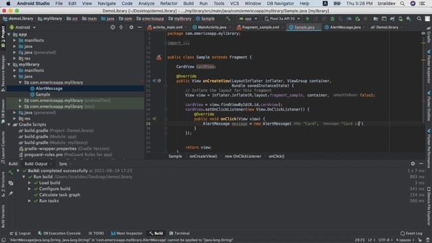Image resolution: width=432 pixels, height=243 pixels.
Task: Select the Sample class in project tree
Action: click(43, 94)
